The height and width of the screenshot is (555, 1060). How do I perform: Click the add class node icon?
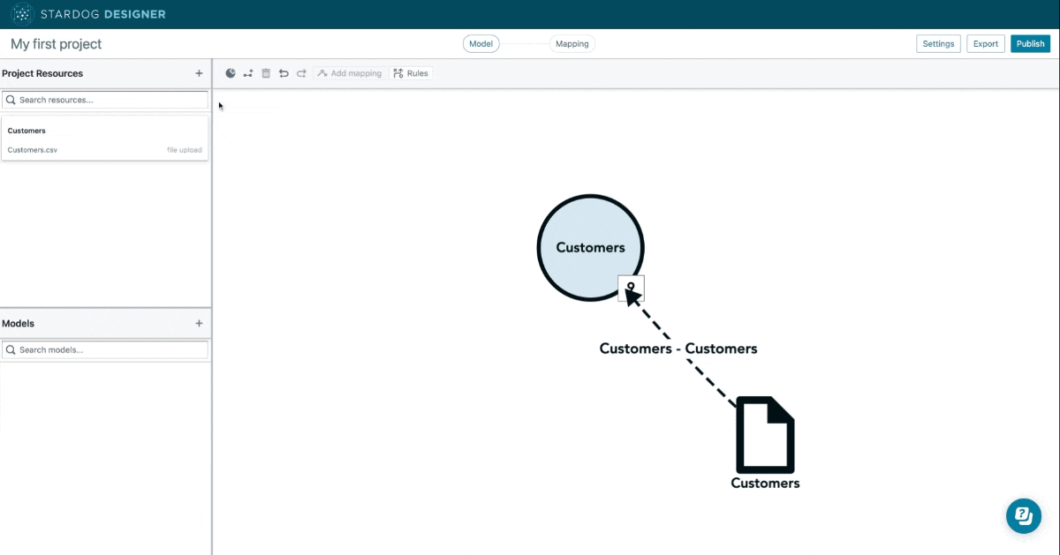pyautogui.click(x=231, y=73)
